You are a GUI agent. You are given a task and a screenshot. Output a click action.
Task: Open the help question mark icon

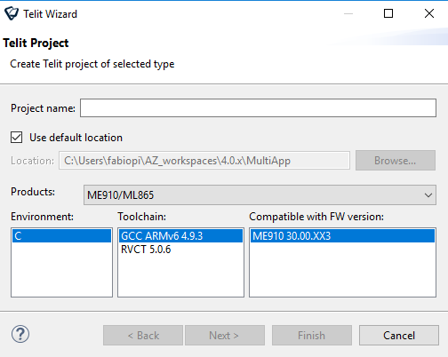click(20, 334)
